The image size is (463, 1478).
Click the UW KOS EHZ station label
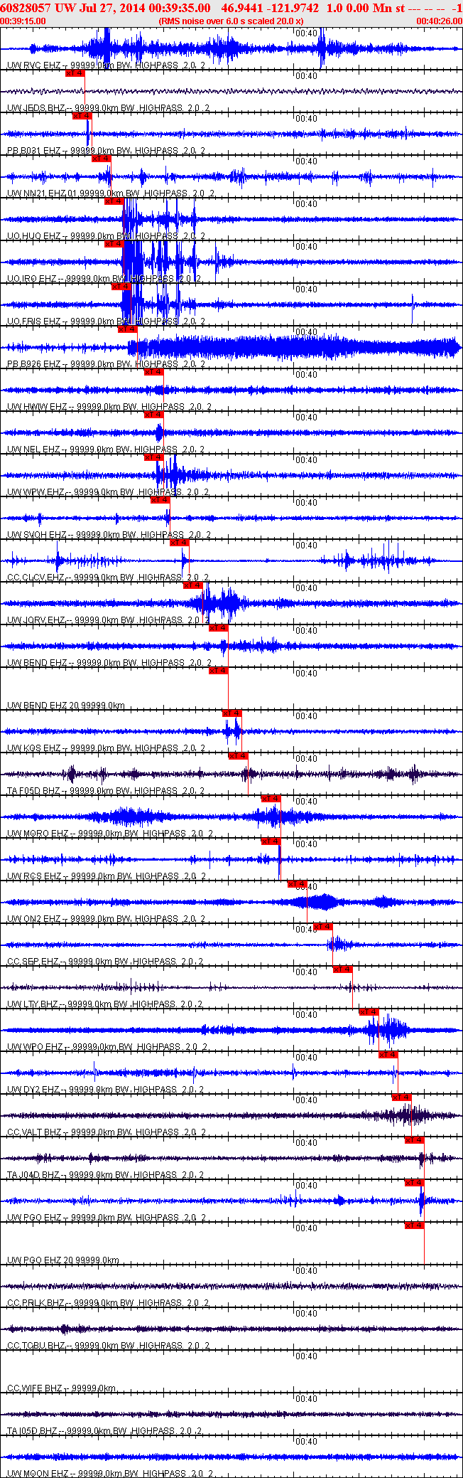coord(107,748)
